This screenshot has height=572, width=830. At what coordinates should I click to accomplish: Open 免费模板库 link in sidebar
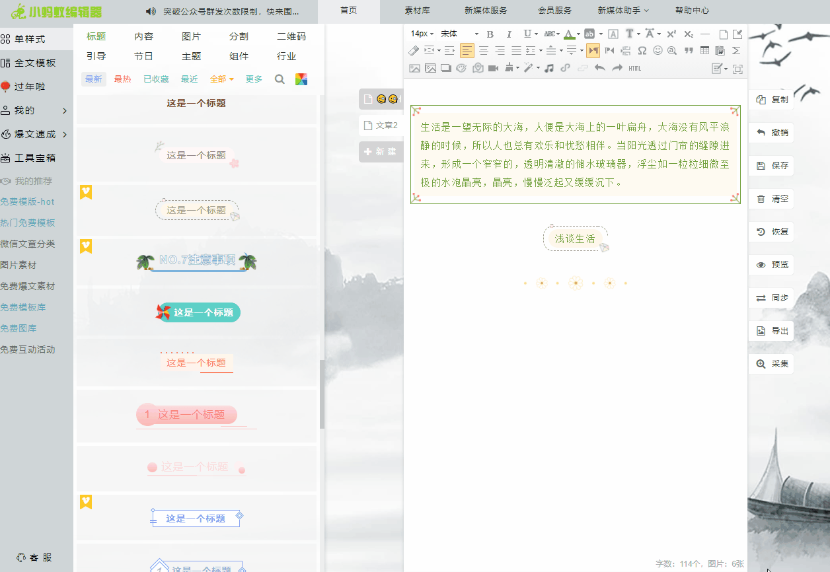(x=23, y=307)
